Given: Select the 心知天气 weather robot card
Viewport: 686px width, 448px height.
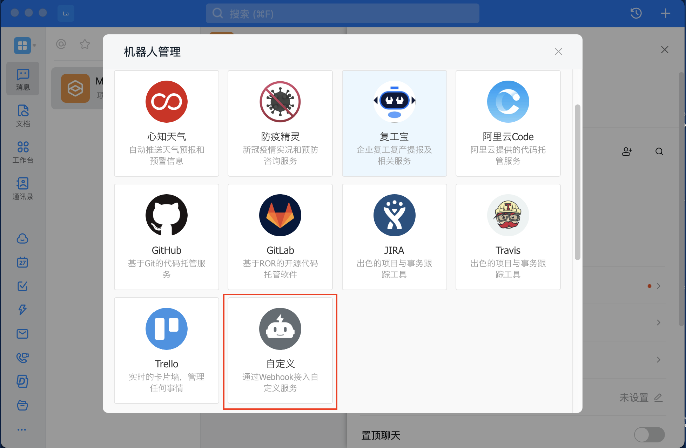Looking at the screenshot, I should (167, 123).
